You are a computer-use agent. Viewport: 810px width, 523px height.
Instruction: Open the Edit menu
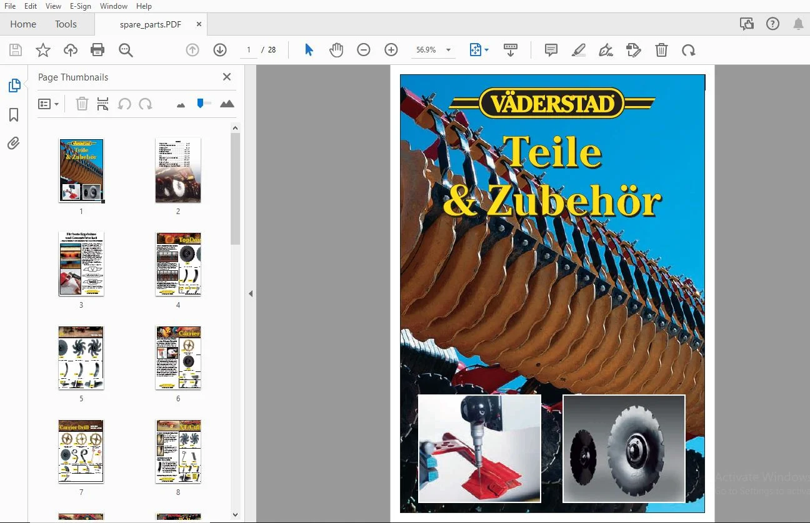[x=31, y=6]
